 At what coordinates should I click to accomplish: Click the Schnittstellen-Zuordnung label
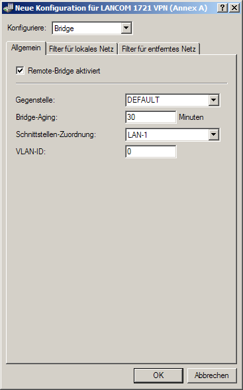point(56,134)
